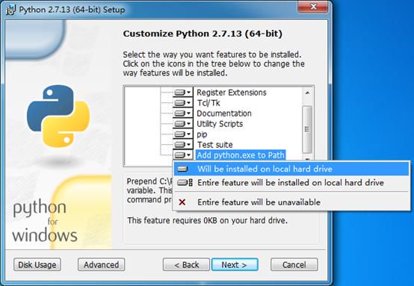This screenshot has height=286, width=414.
Task: Open the Test suite feature dropdown
Action: pyautogui.click(x=182, y=145)
